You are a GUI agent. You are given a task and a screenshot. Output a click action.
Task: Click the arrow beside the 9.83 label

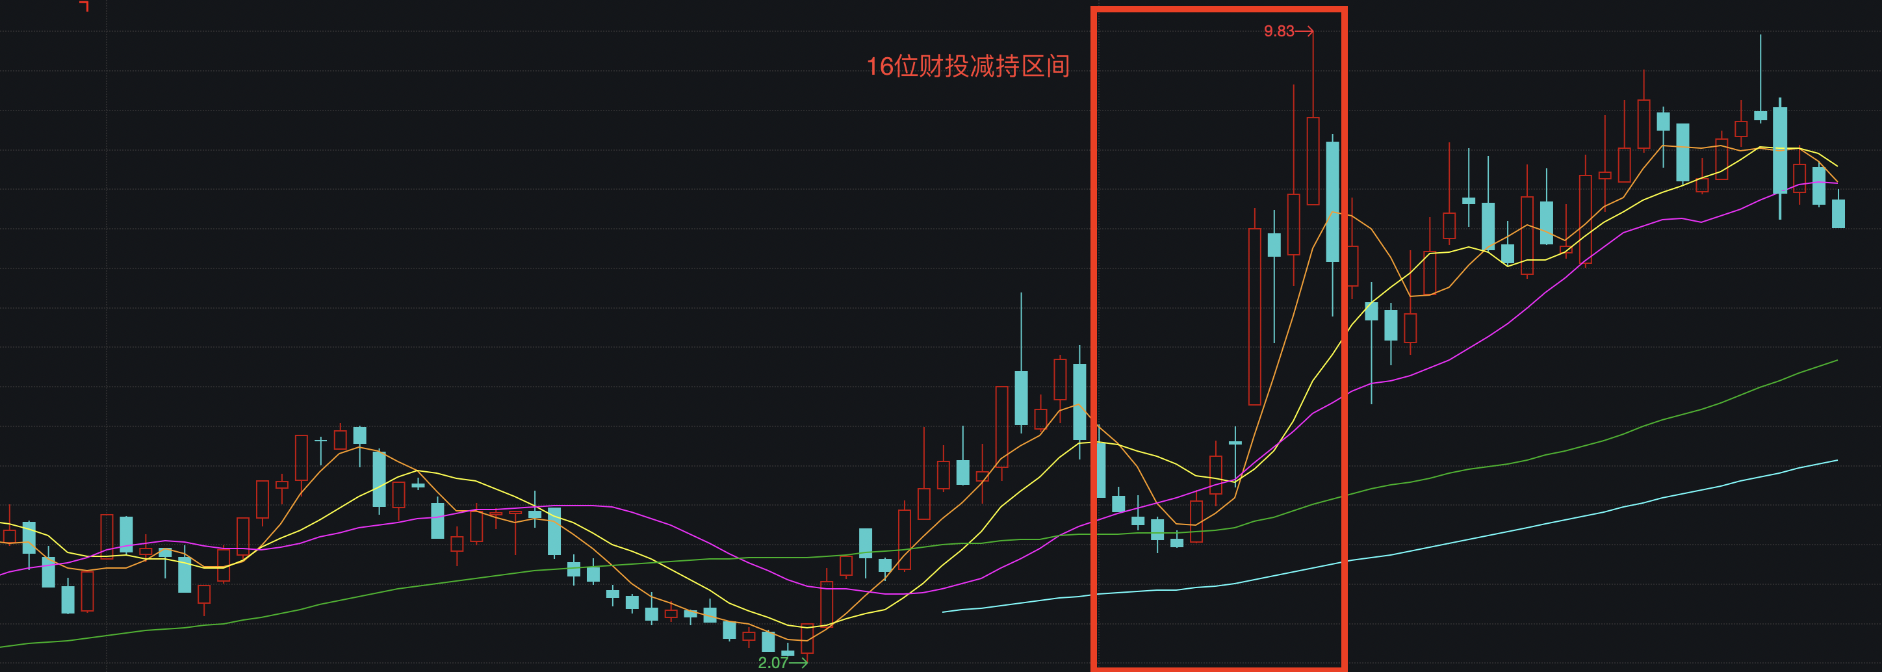1305,31
